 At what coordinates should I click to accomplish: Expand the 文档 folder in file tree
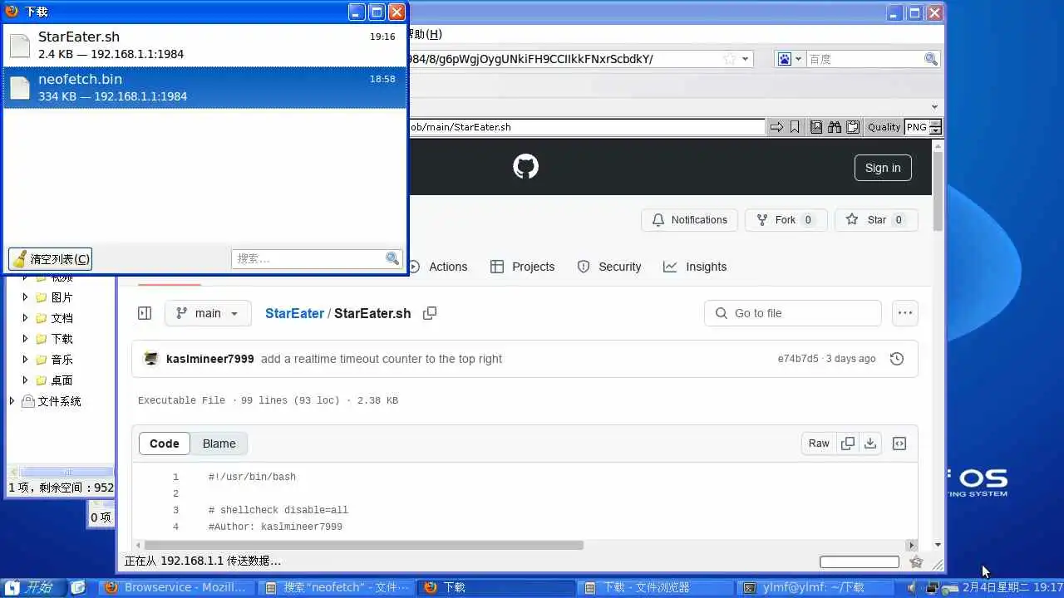click(x=26, y=318)
